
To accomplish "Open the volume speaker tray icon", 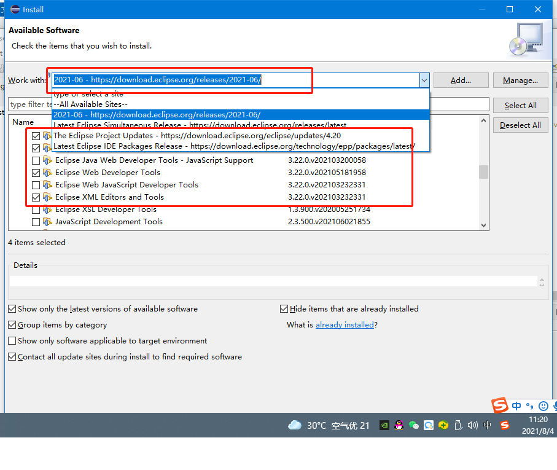I will point(473,425).
